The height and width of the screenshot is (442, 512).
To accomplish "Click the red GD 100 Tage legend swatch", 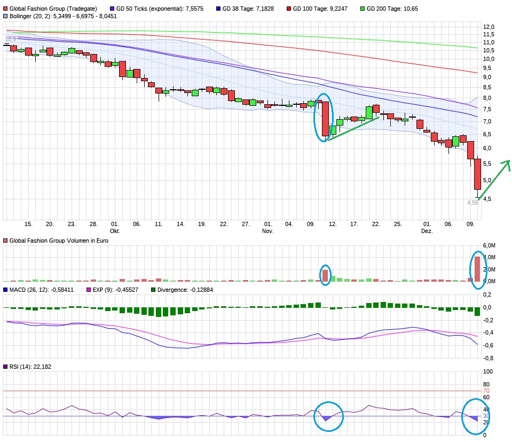I will [289, 9].
